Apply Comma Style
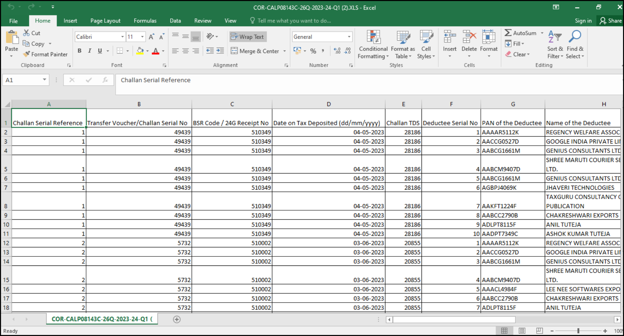624x336 pixels. [323, 51]
